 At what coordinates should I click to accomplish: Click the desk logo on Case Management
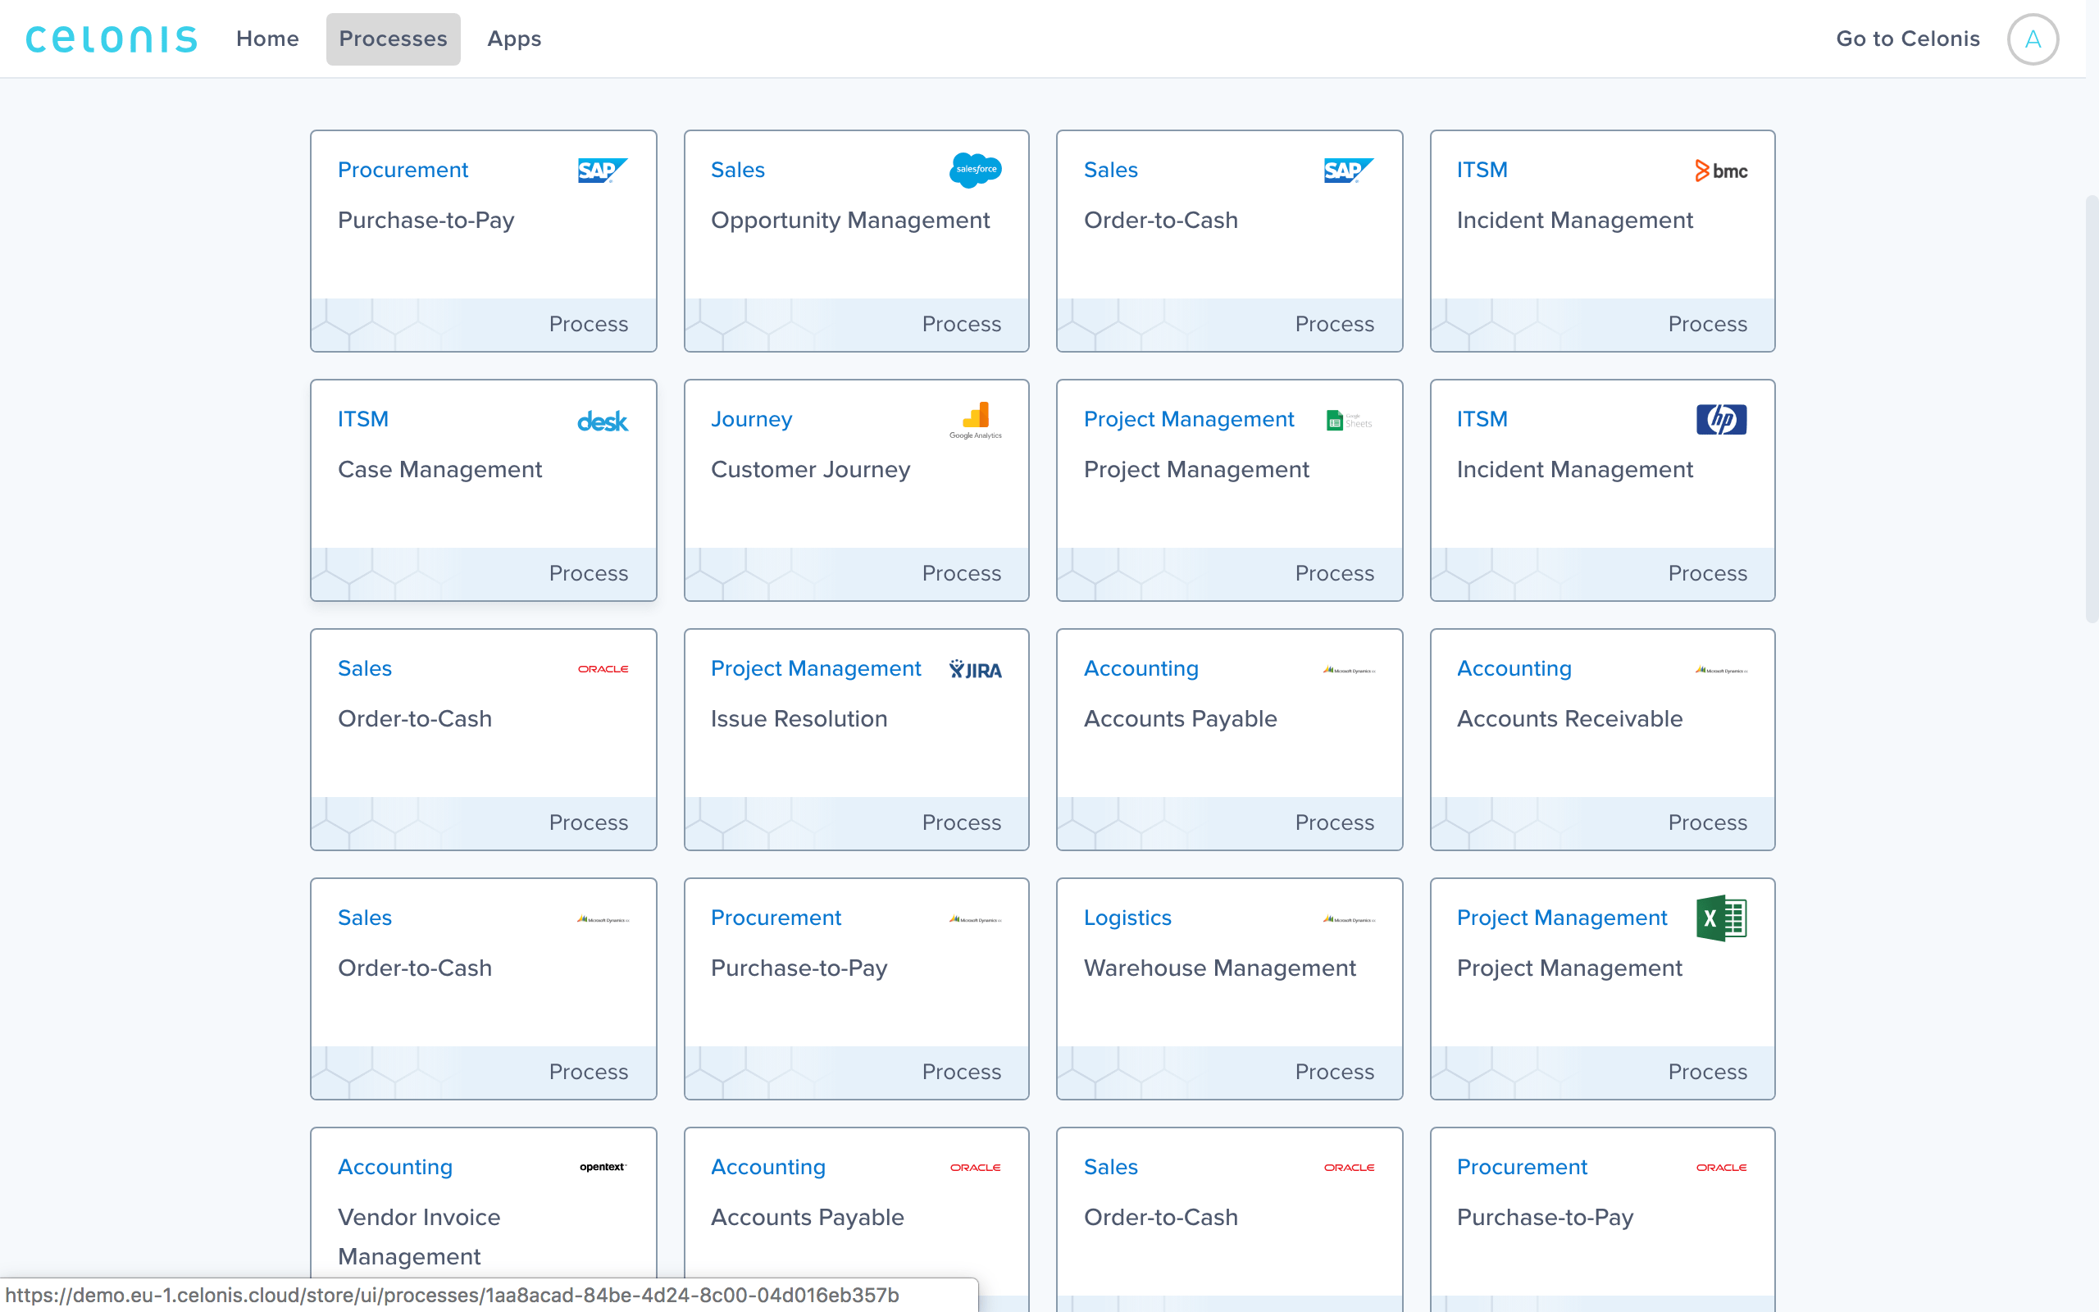pos(602,421)
